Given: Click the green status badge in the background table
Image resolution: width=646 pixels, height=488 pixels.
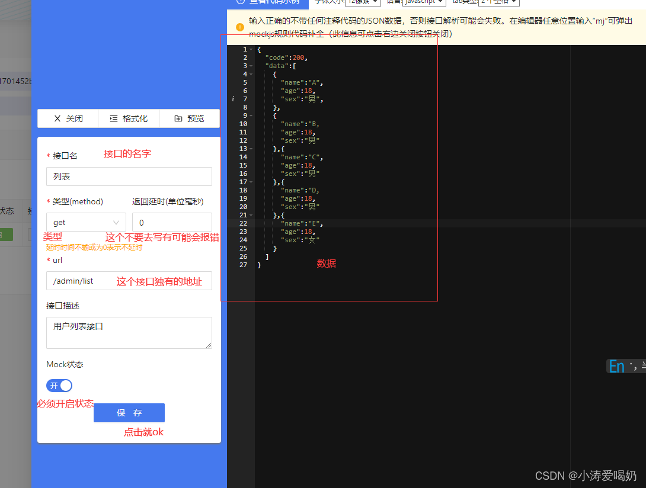Looking at the screenshot, I should pyautogui.click(x=7, y=235).
